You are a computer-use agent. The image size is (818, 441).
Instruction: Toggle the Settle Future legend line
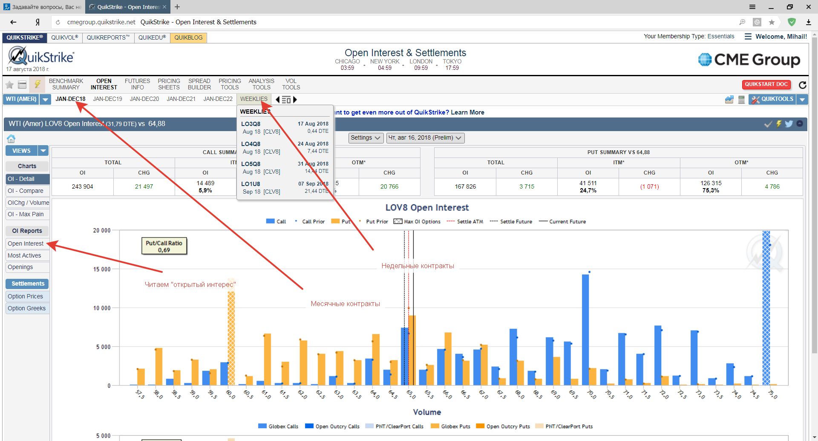click(x=511, y=221)
